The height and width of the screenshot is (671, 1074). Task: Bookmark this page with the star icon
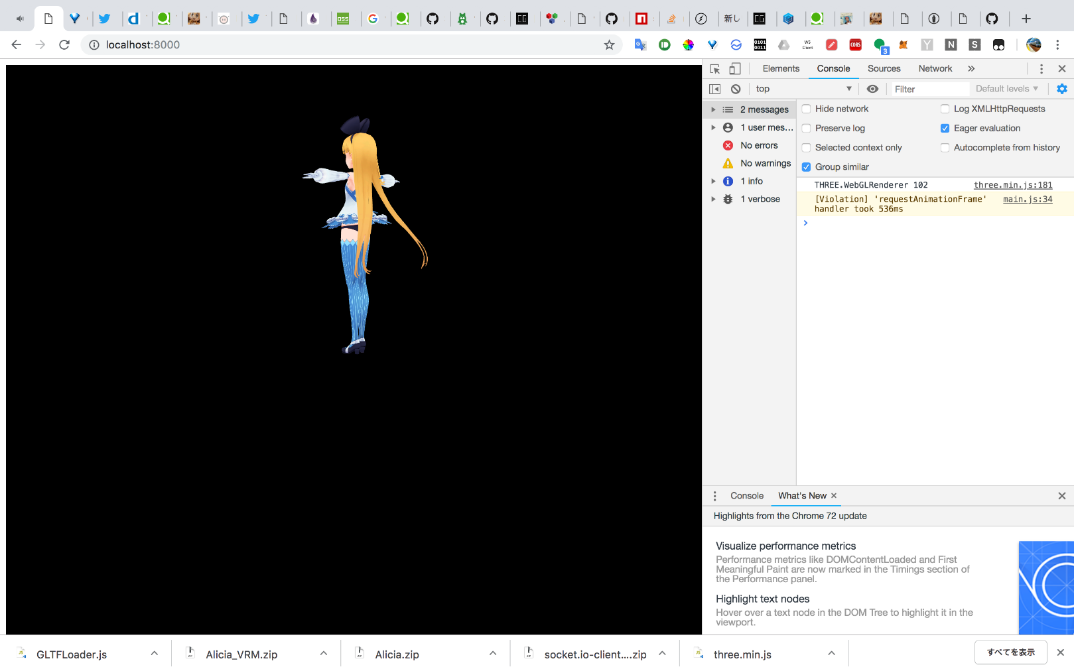[x=609, y=45]
